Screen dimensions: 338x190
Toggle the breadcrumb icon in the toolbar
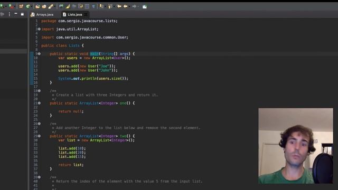point(61,6)
